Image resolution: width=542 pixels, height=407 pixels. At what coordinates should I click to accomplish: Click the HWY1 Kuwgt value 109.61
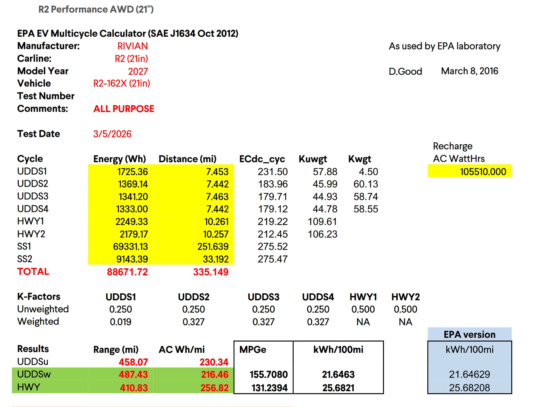click(x=322, y=222)
